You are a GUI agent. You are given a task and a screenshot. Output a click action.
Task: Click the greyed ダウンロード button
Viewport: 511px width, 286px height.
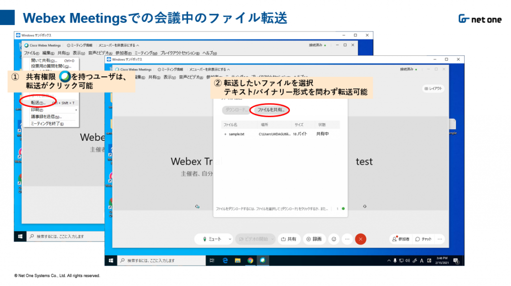point(236,110)
